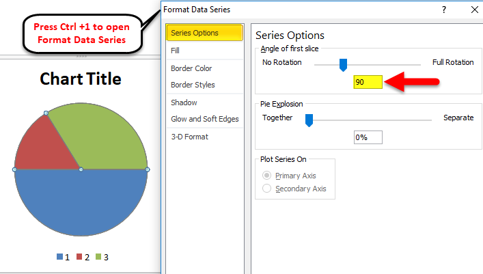This screenshot has height=274, width=483.
Task: Click the blue legend swatch for series 1
Action: tap(60, 257)
